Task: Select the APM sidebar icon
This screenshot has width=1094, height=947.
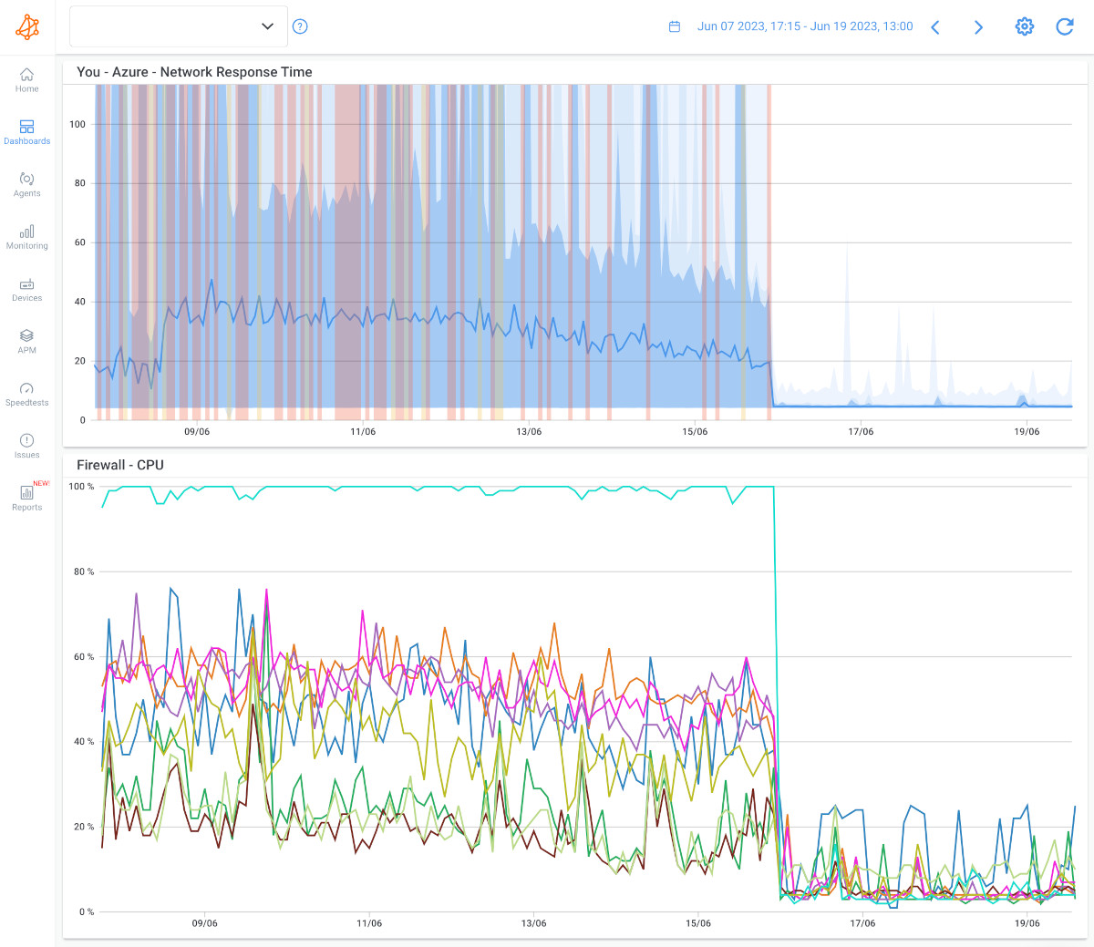Action: (x=26, y=340)
